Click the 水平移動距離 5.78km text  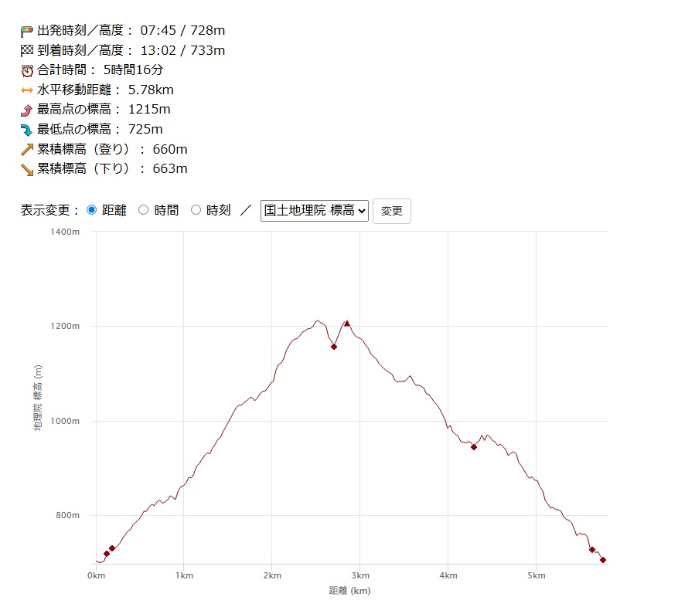pyautogui.click(x=111, y=90)
